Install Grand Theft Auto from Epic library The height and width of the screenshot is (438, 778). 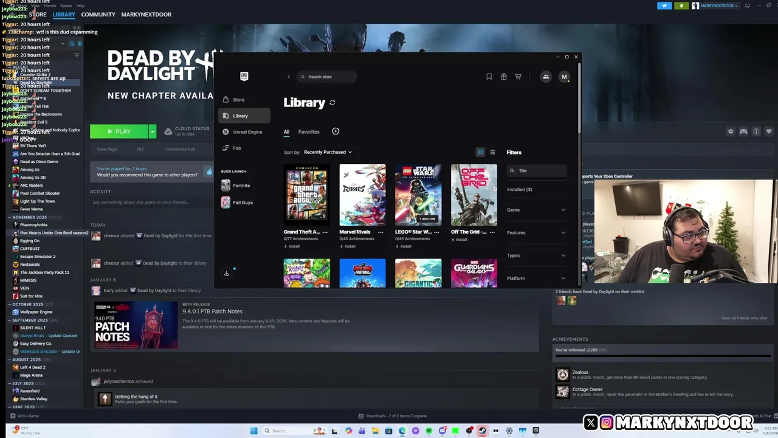[292, 246]
